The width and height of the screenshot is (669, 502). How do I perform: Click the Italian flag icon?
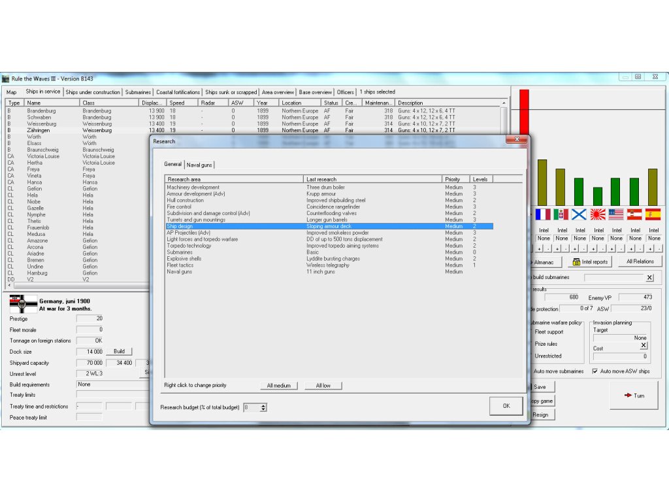561,214
